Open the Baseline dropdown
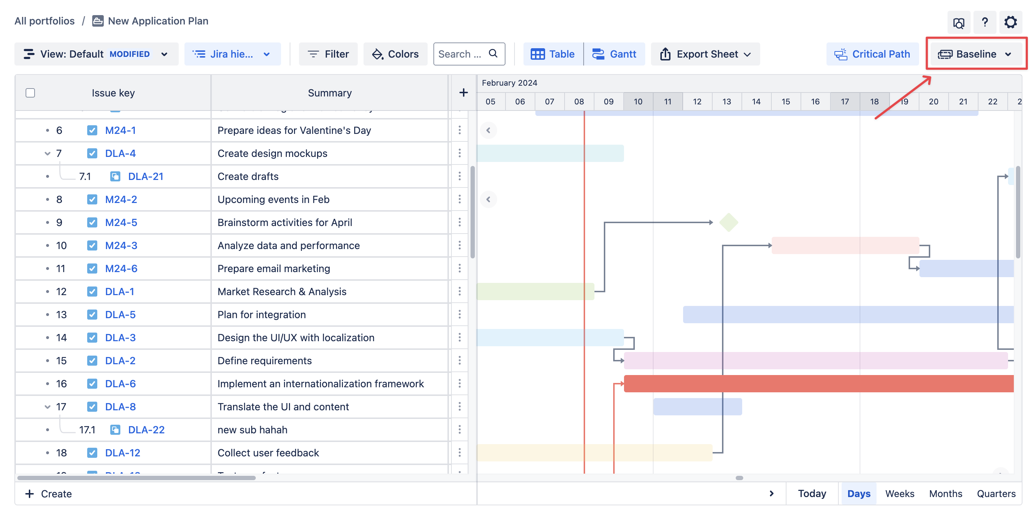 click(975, 54)
